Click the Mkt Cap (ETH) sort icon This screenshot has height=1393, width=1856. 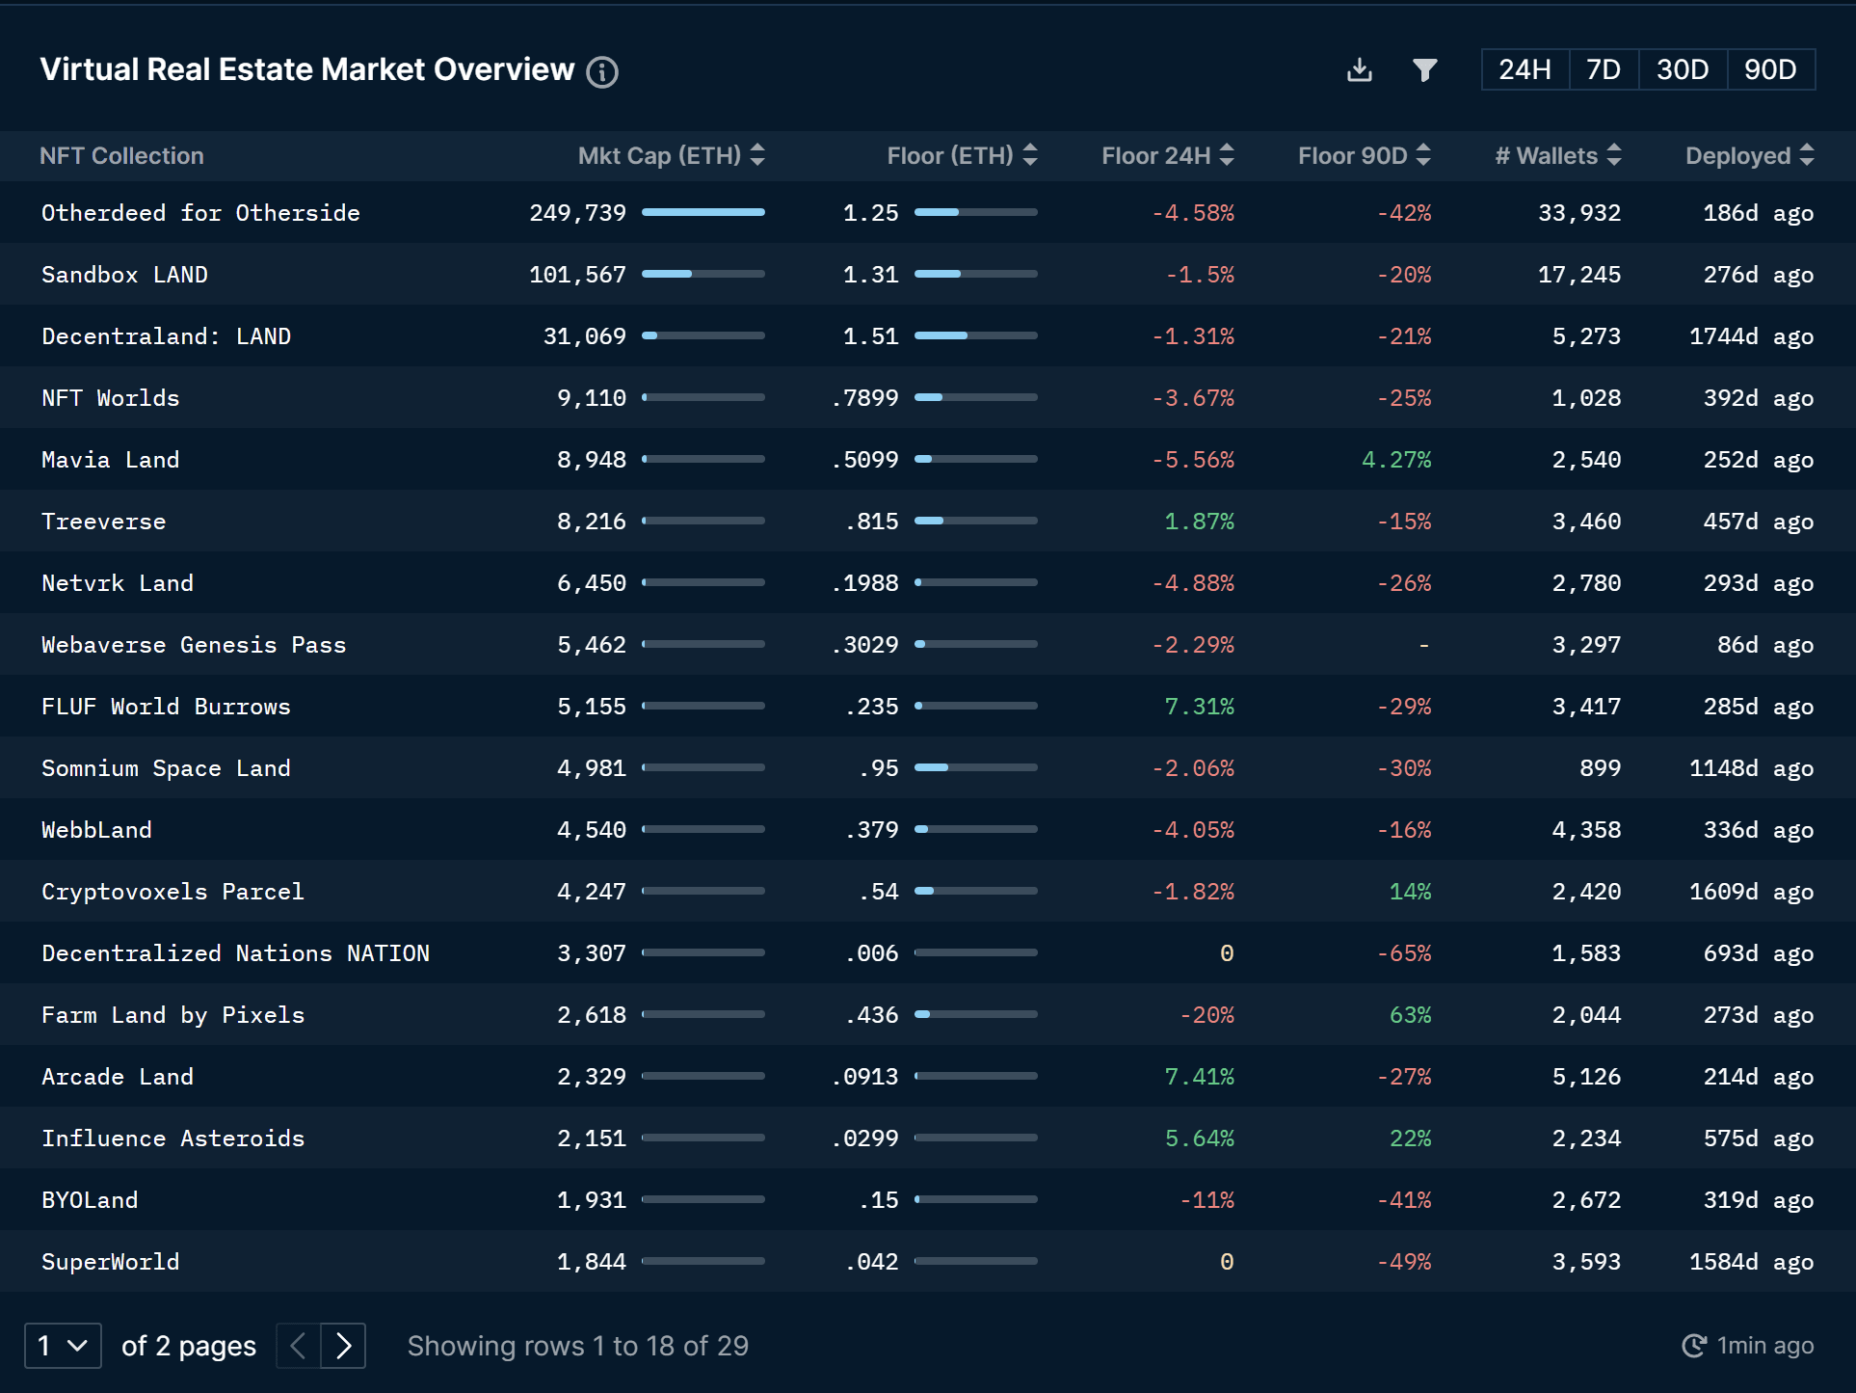(757, 155)
